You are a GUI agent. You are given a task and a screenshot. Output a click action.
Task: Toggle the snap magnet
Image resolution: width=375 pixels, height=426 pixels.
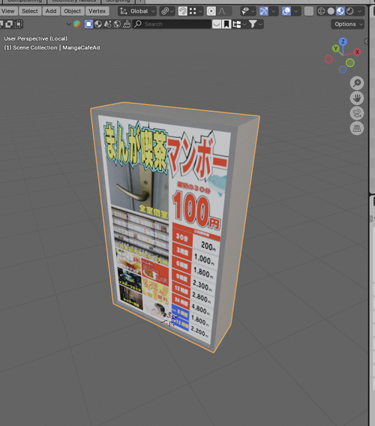pyautogui.click(x=182, y=11)
